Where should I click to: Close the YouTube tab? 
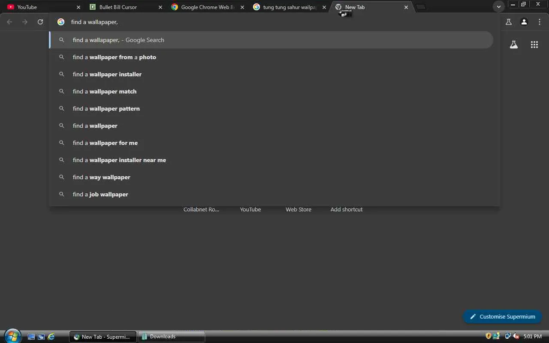pos(78,7)
